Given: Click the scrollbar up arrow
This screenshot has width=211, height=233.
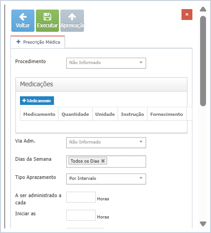Looking at the screenshot, I should point(203,9).
